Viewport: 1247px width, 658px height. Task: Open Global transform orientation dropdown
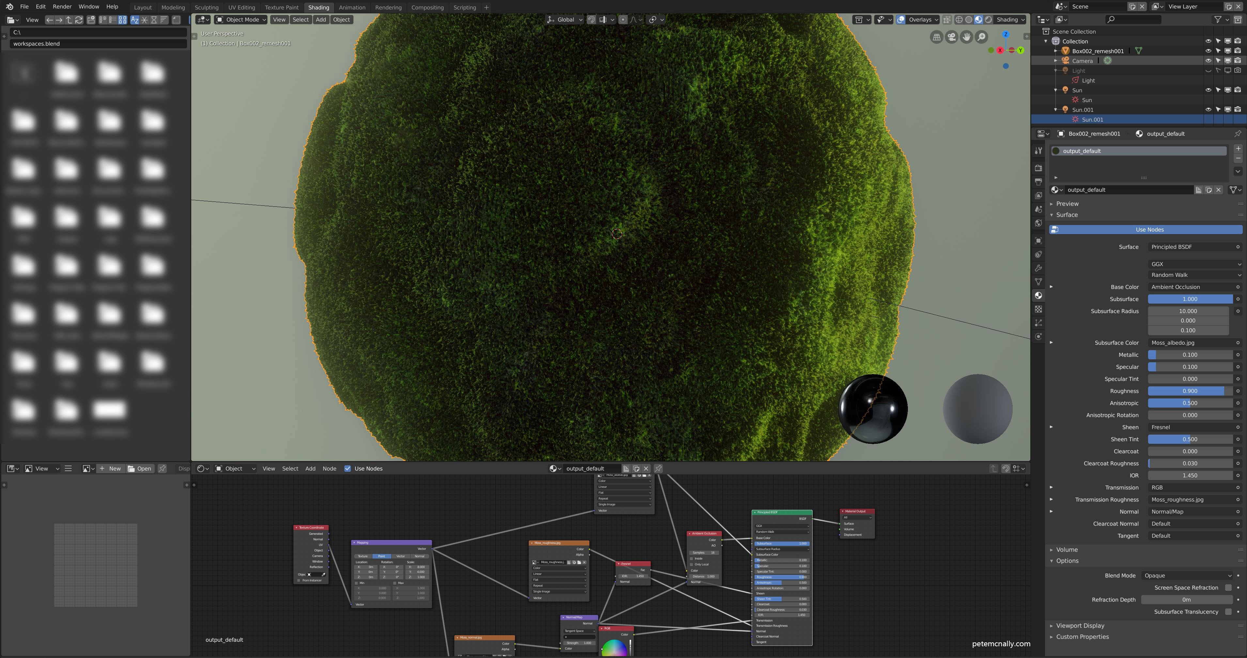pos(565,20)
